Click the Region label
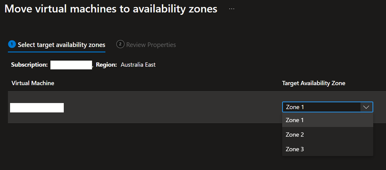Screen dimensions: 386x170 tap(106, 65)
